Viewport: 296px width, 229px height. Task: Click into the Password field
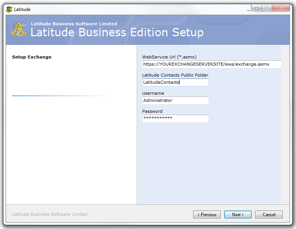pos(175,118)
